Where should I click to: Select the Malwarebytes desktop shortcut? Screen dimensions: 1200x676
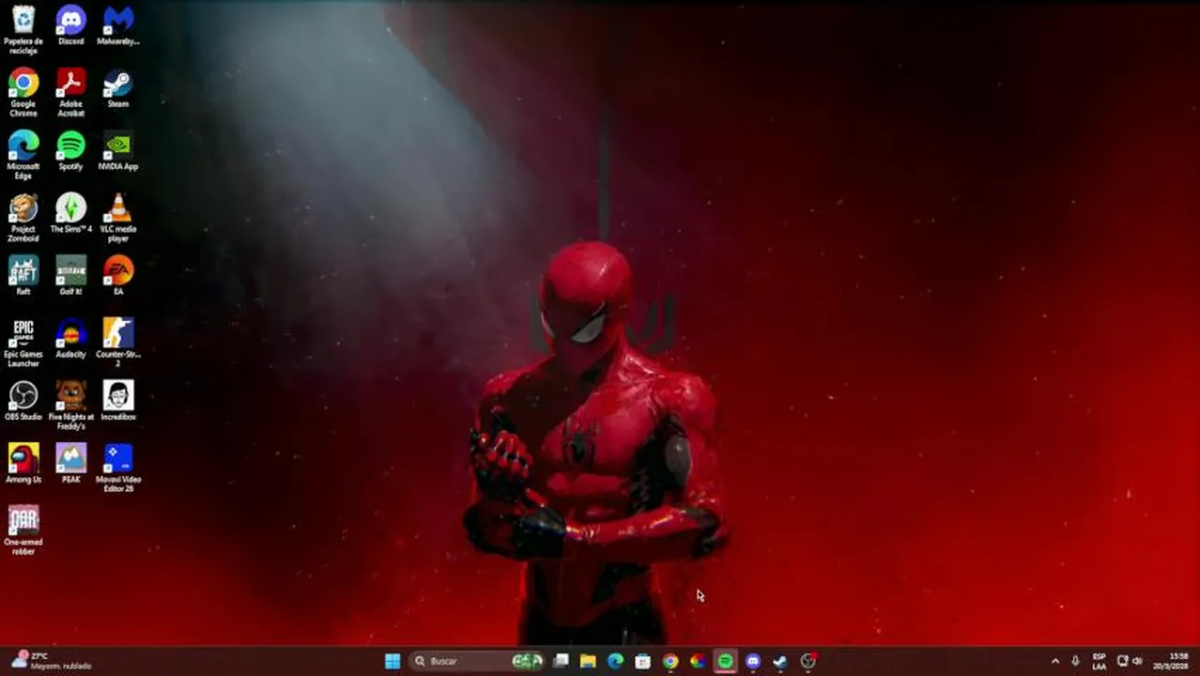(x=117, y=25)
